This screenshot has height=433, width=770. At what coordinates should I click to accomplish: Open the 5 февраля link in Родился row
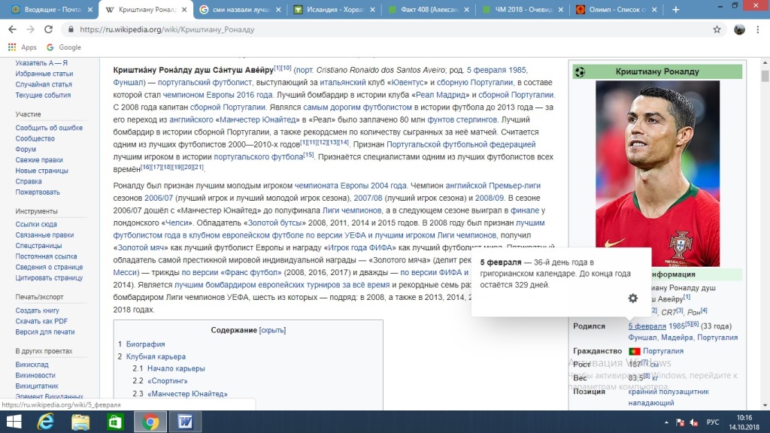click(x=647, y=326)
